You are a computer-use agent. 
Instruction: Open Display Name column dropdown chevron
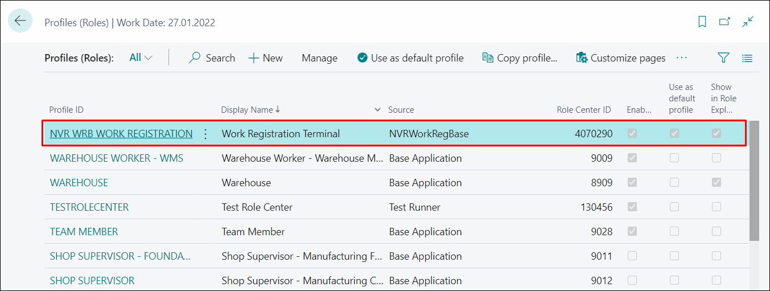[377, 109]
